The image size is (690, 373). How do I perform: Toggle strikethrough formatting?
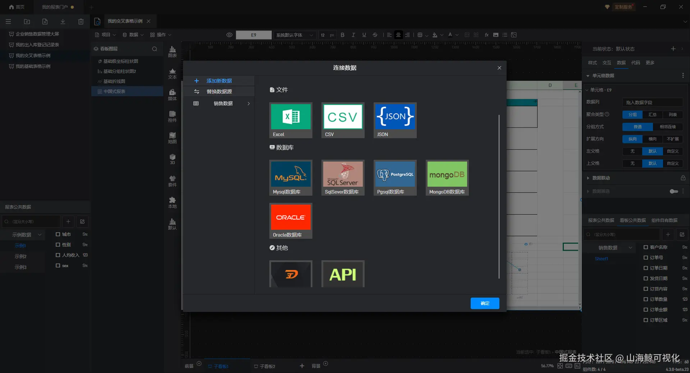tap(375, 35)
